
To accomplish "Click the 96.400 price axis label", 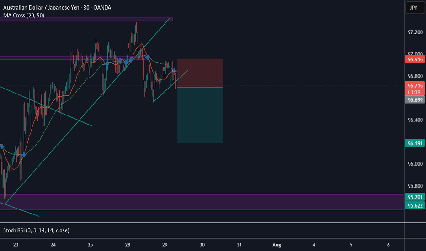I will point(415,120).
